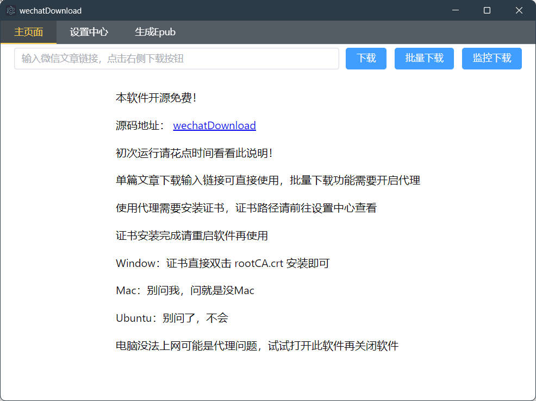Click the 下载 button
Viewport: 536px width, 401px height.
tap(366, 59)
